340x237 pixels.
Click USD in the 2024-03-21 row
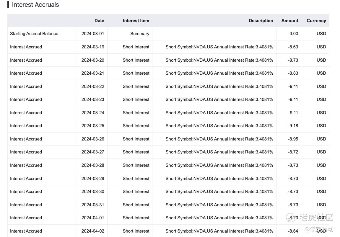pyautogui.click(x=321, y=73)
